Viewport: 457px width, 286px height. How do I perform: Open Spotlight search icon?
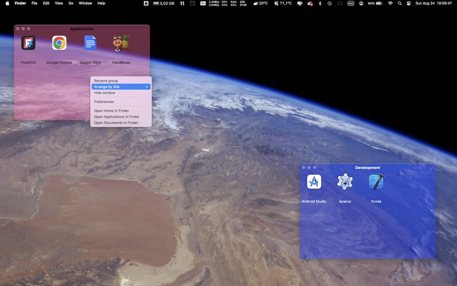click(400, 3)
